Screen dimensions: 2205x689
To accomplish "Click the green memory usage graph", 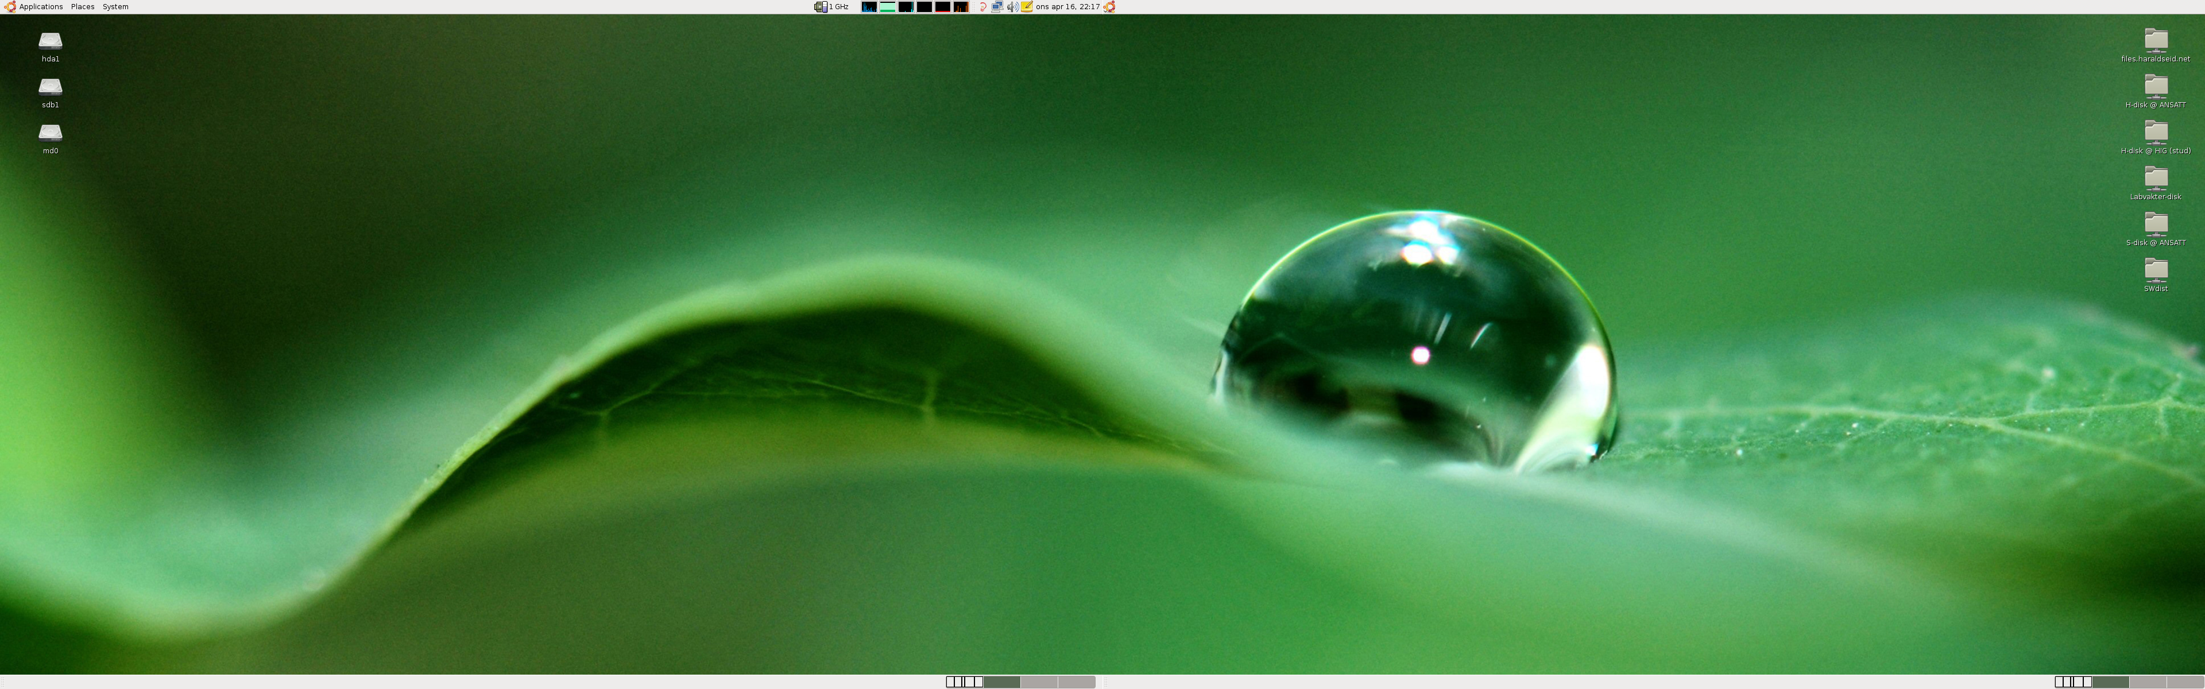I will point(888,7).
